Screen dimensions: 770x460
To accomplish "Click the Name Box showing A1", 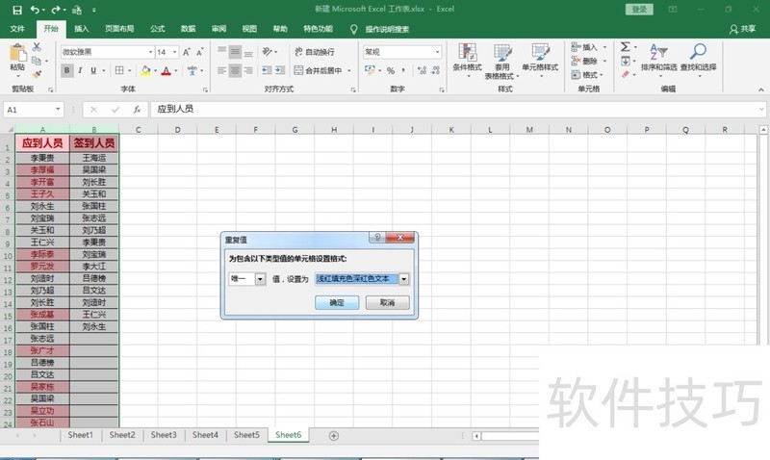I will tap(29, 110).
